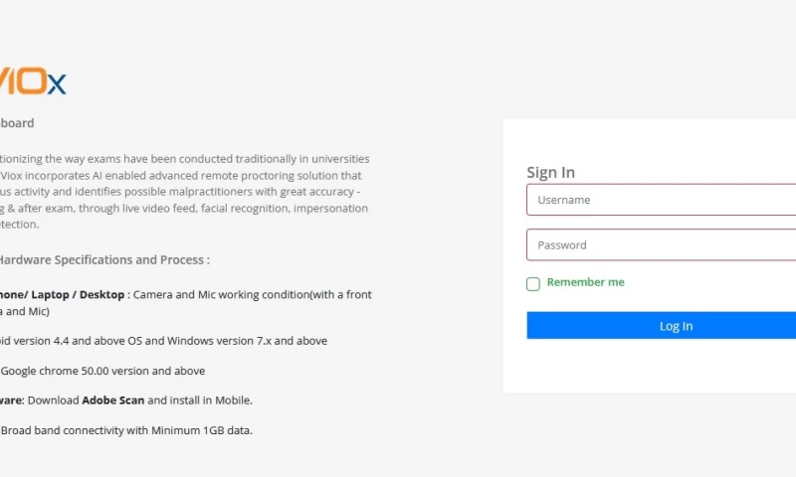Click the Google chrome 50.00 version line
The image size is (796, 477).
[102, 371]
